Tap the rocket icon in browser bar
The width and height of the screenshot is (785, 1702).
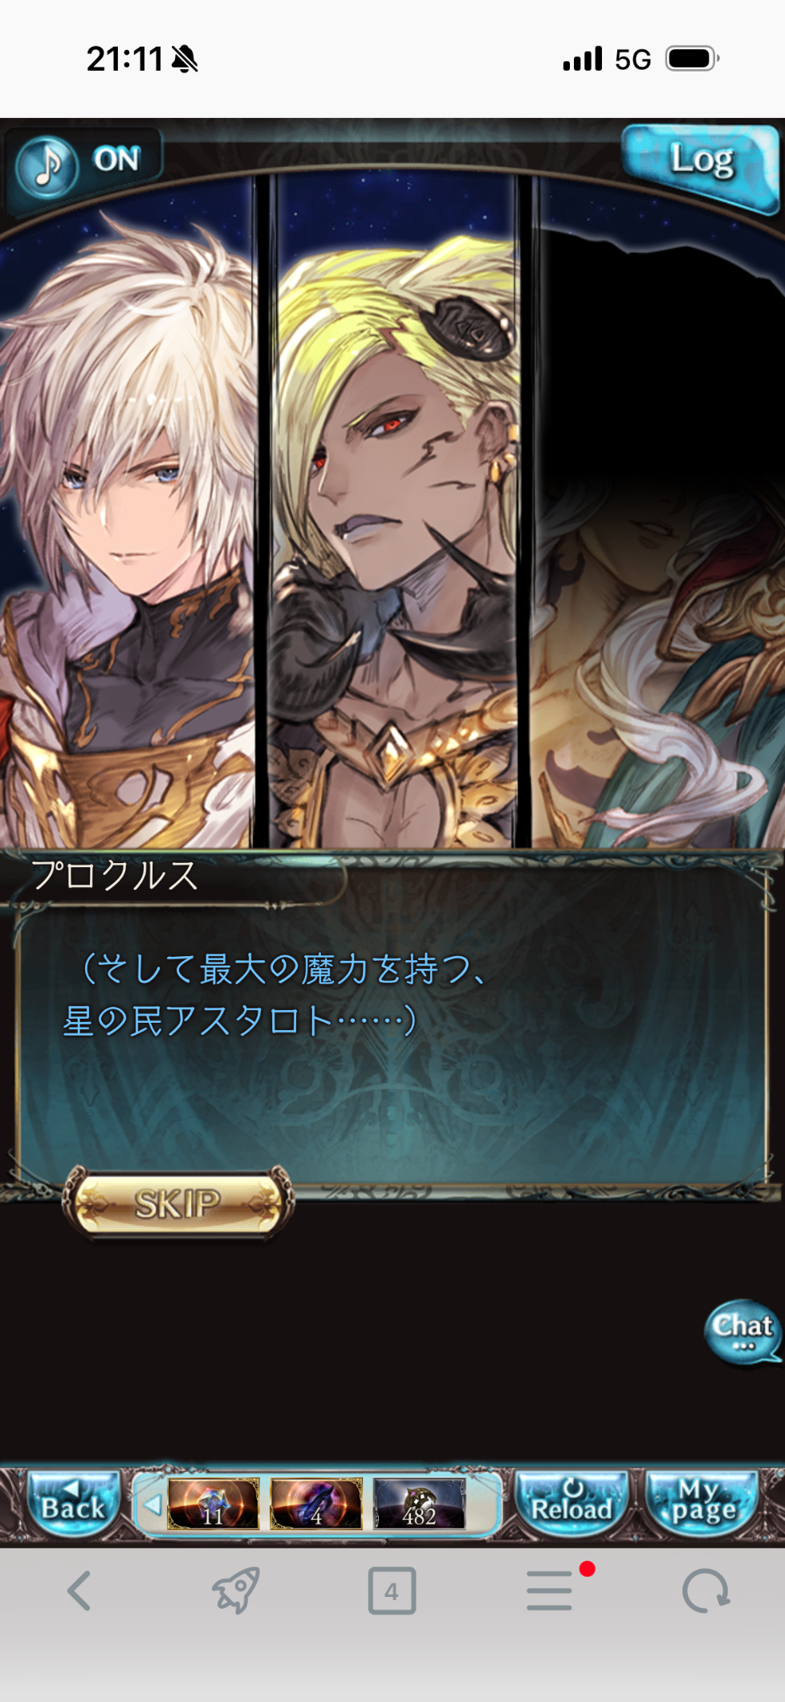point(236,1590)
